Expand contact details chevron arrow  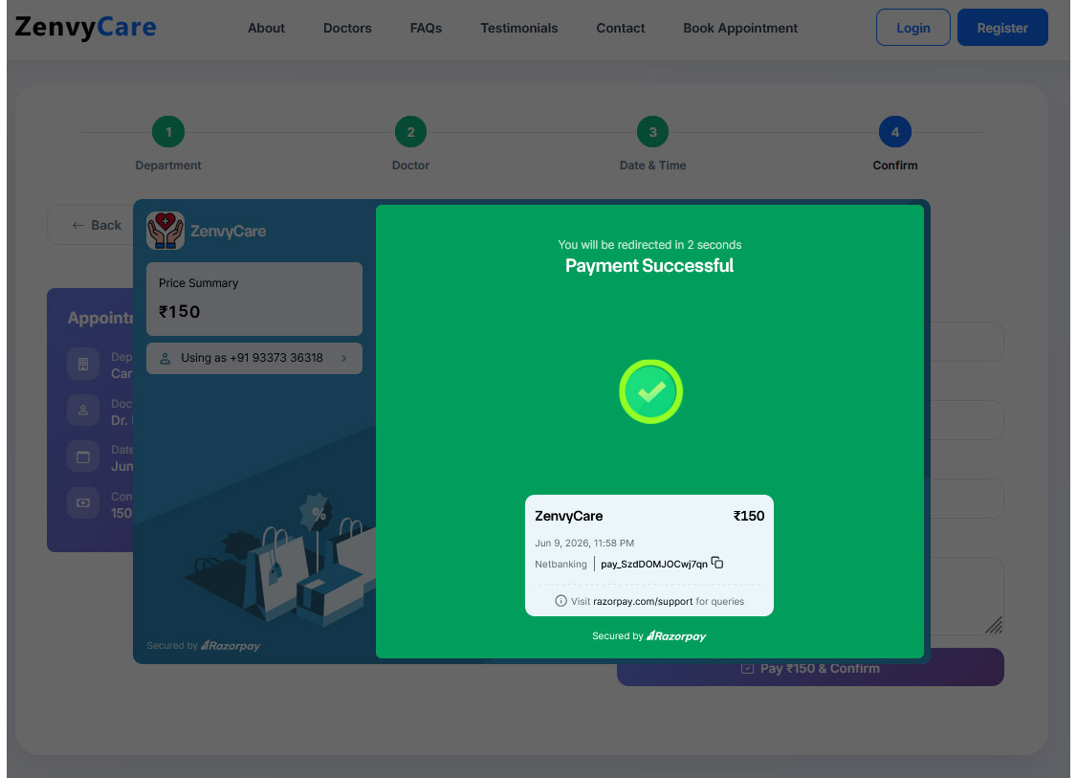(344, 358)
